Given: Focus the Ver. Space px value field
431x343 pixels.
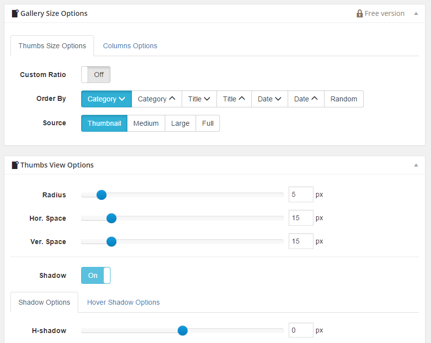Looking at the screenshot, I should coord(301,241).
